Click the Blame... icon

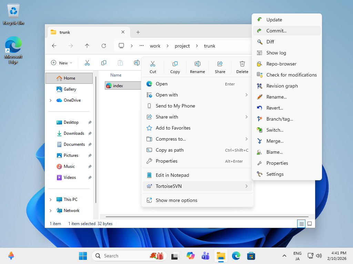click(259, 152)
